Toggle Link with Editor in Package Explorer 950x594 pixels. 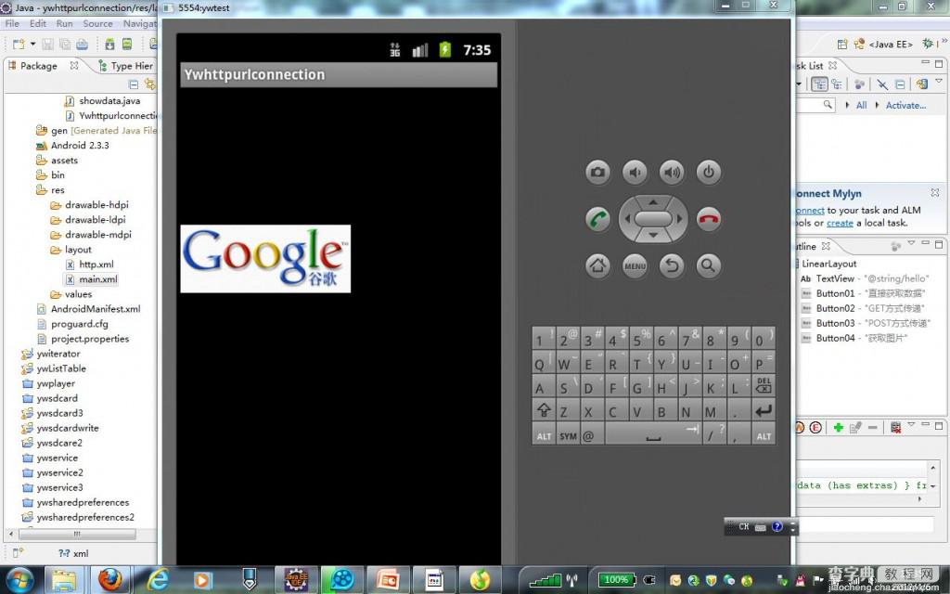coord(149,84)
